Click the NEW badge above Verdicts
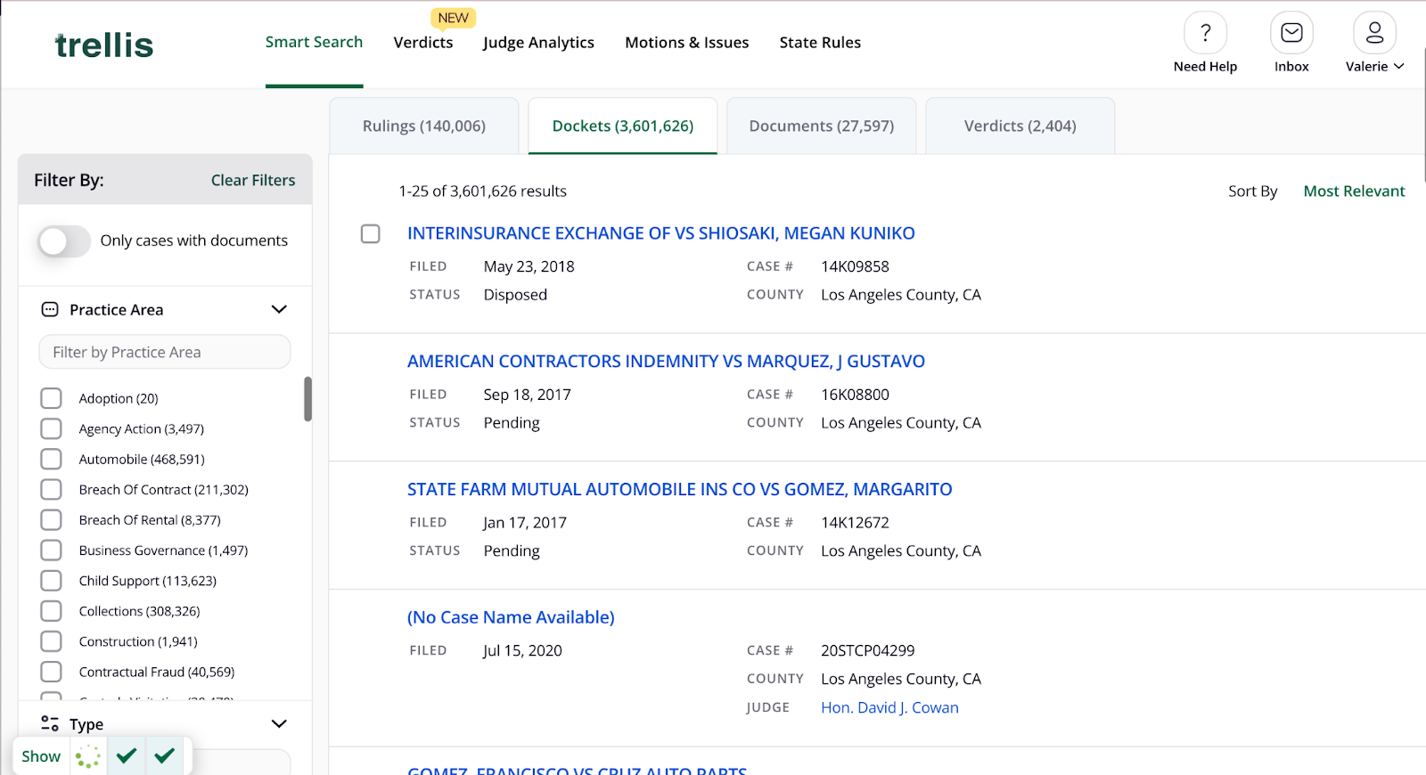Viewport: 1426px width, 775px height. [453, 18]
